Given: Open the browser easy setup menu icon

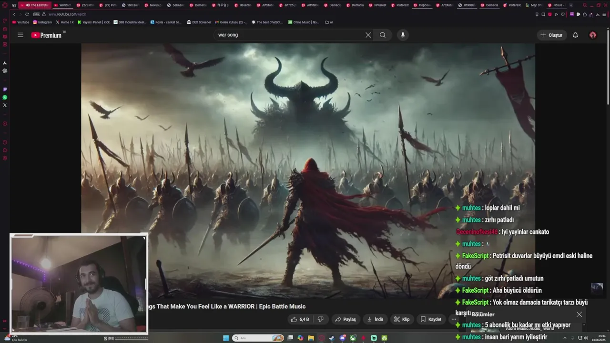Looking at the screenshot, I should tap(604, 14).
